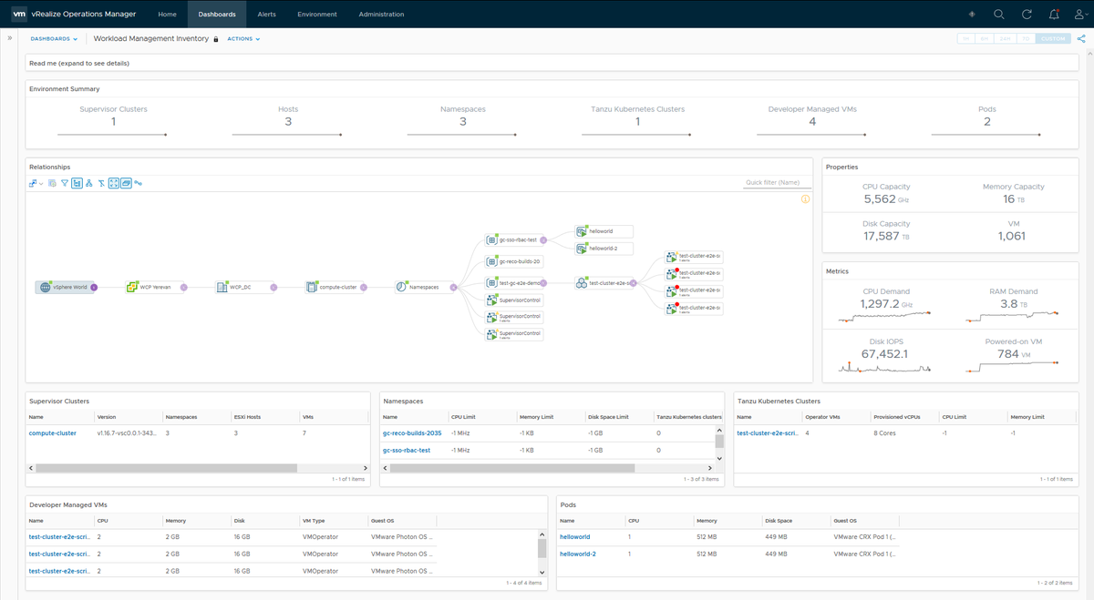1094x600 pixels.
Task: Open the notifications bell
Action: click(1054, 15)
